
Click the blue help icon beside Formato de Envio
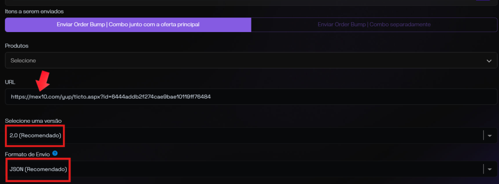[x=55, y=153]
